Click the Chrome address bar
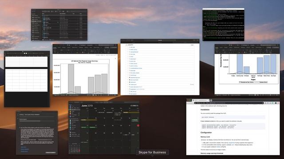This screenshot has height=159, width=284. point(229,103)
